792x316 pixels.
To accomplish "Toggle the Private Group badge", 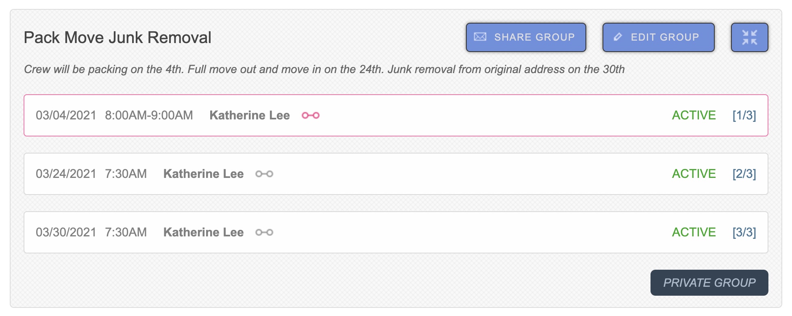I will click(x=709, y=283).
